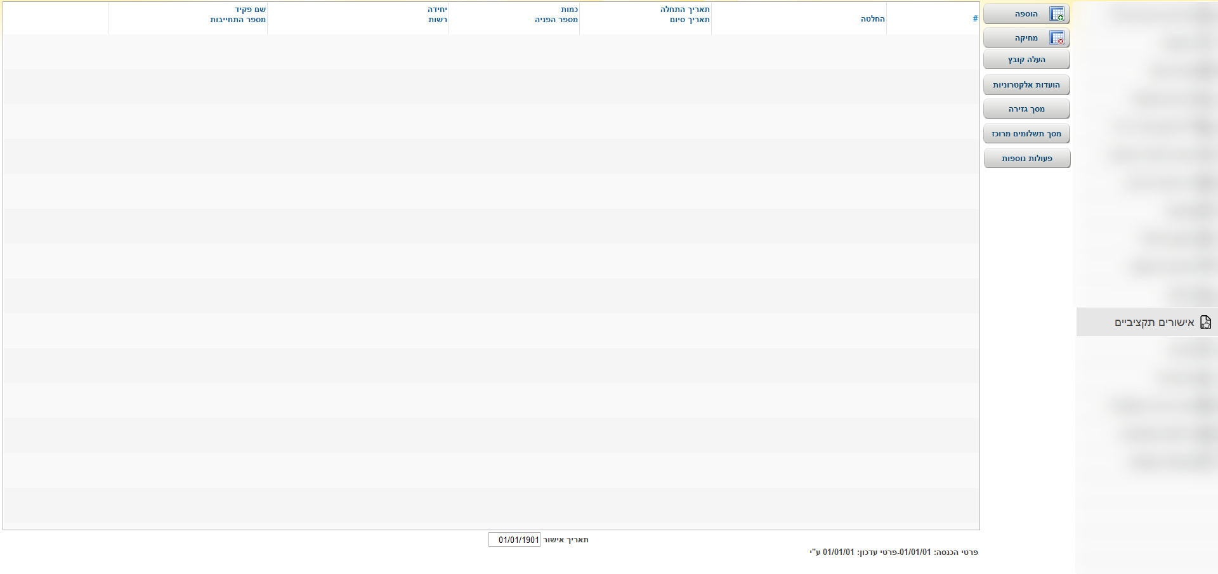
Task: Click the תאריך התחלה column header
Action: tap(684, 10)
